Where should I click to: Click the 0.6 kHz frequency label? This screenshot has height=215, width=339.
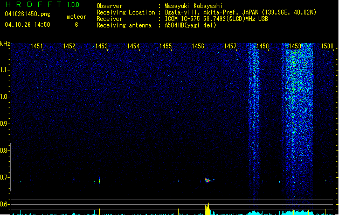[4, 204]
